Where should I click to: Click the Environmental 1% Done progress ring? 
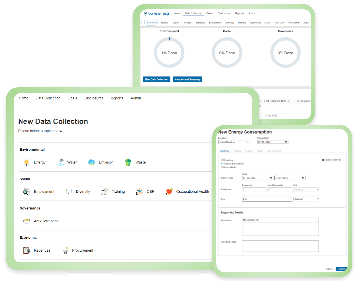(x=169, y=53)
